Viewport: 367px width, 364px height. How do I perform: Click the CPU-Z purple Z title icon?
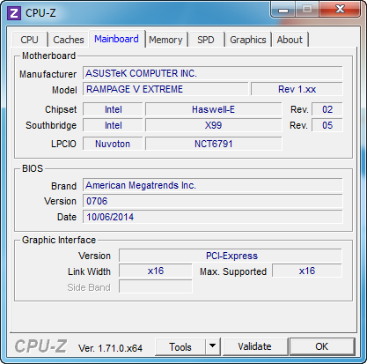14,13
